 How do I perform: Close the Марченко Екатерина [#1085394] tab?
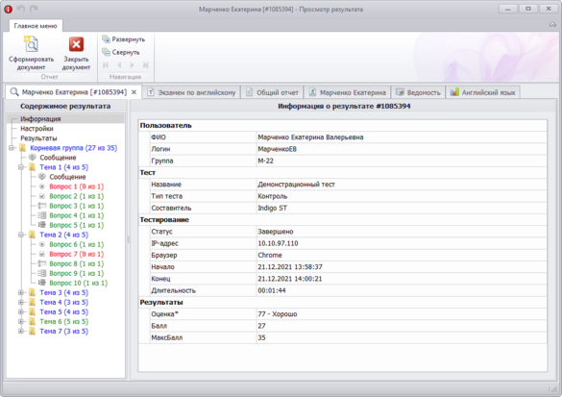click(134, 92)
